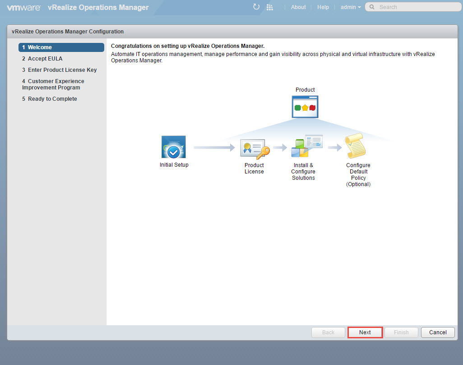This screenshot has width=463, height=365.
Task: Select the Welcome wizard step
Action: click(61, 47)
